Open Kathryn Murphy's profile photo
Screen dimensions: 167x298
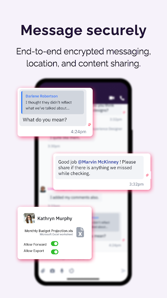click(x=29, y=218)
